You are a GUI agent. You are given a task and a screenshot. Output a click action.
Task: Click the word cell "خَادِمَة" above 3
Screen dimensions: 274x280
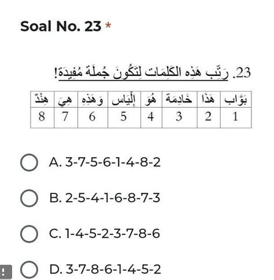point(180,99)
